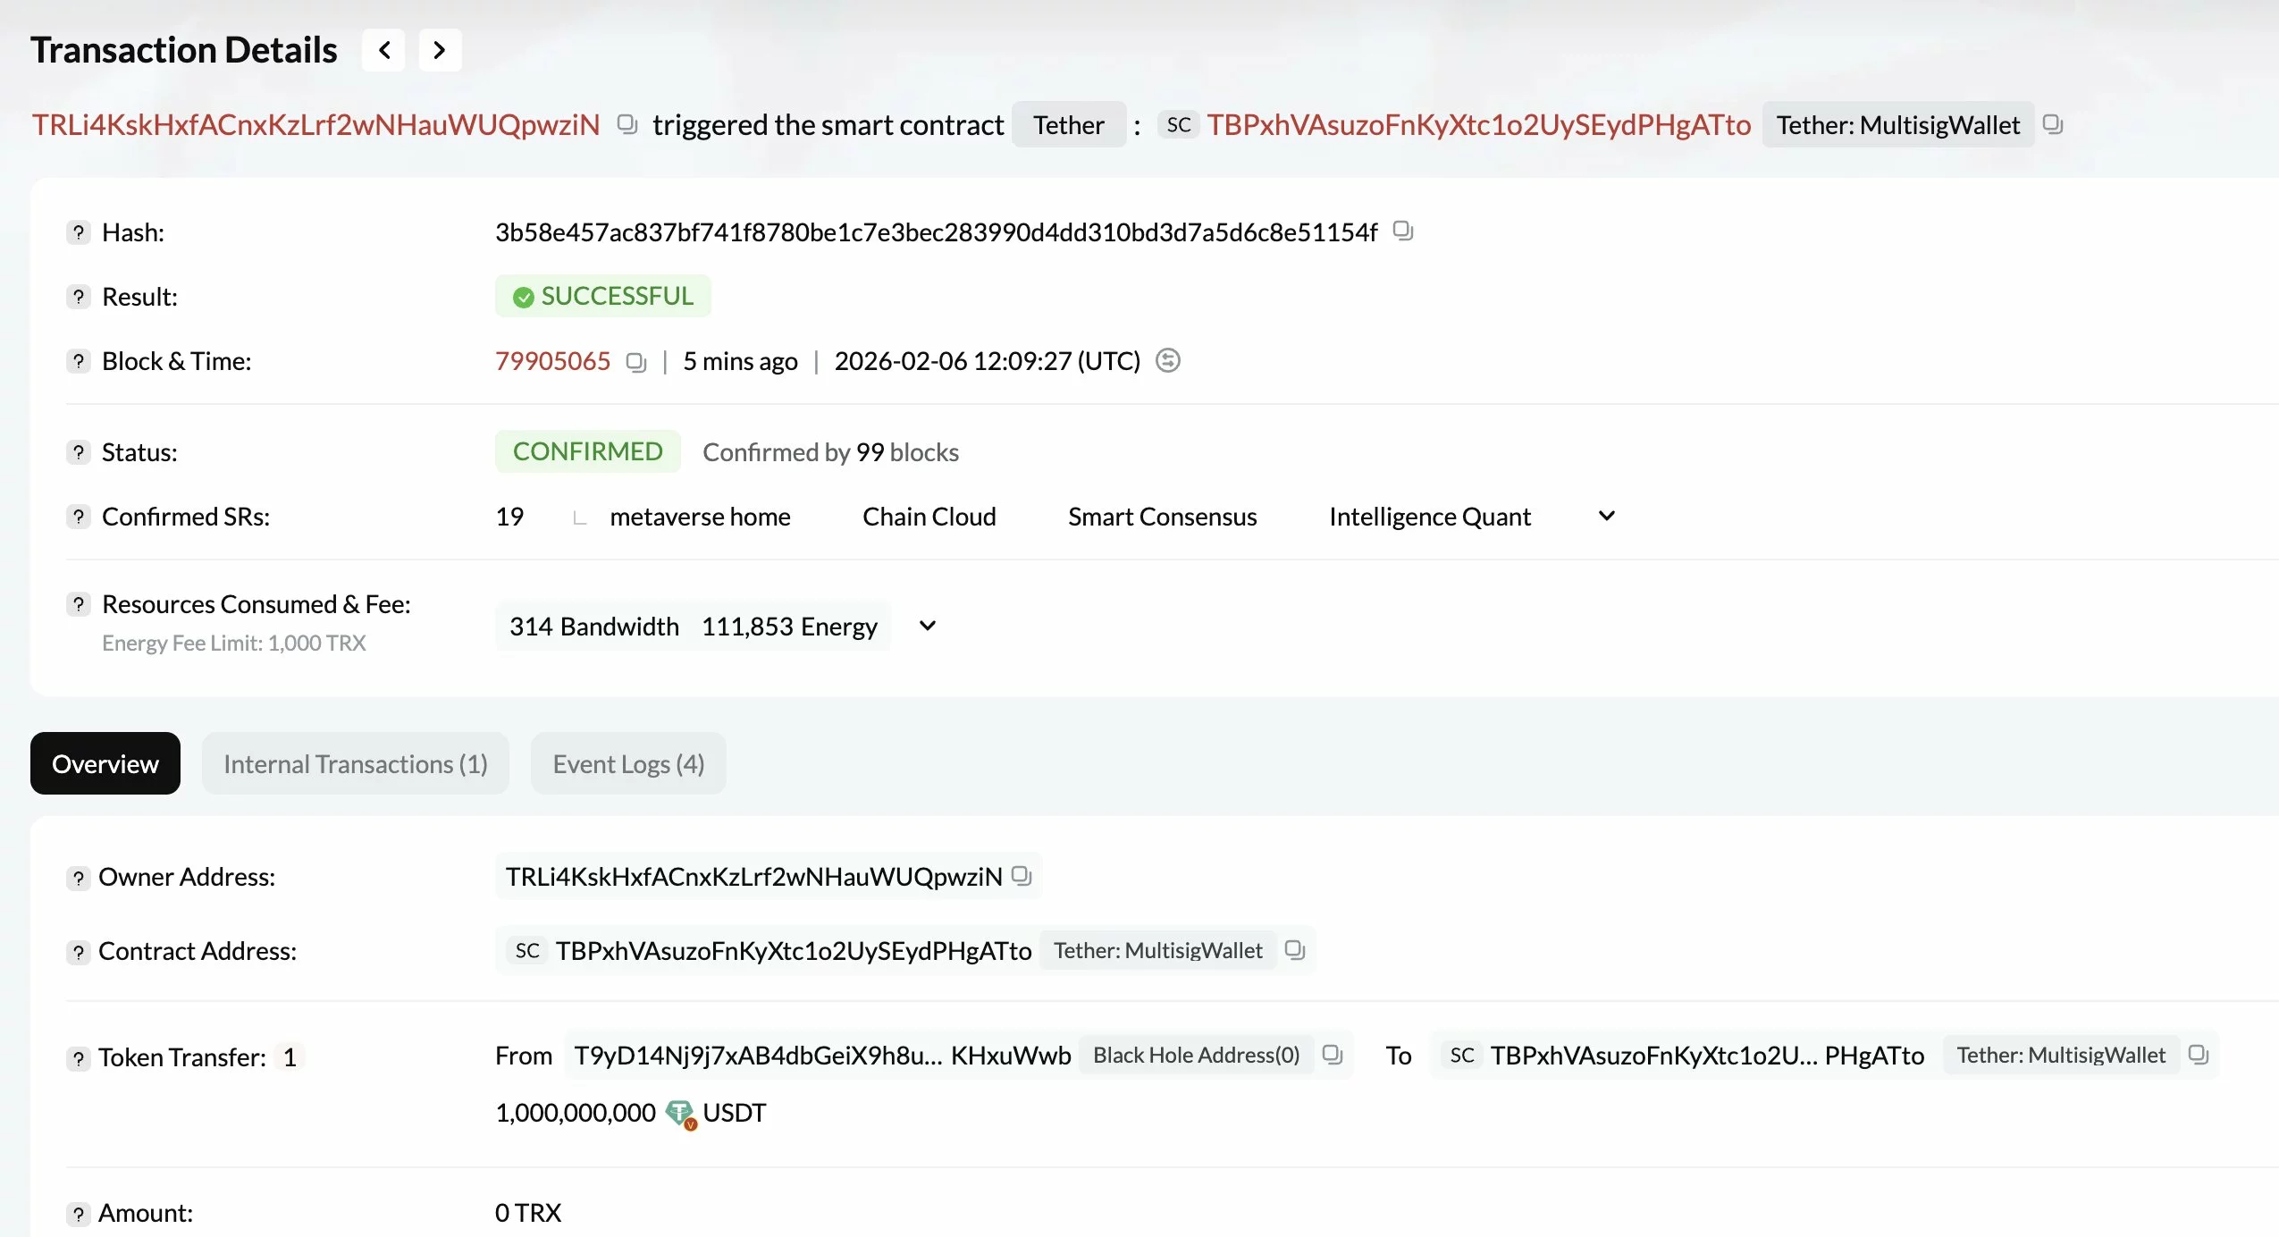
Task: Click the SUCCESSFUL result badge
Action: coord(602,296)
